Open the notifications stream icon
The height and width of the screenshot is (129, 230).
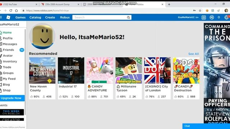(204, 18)
